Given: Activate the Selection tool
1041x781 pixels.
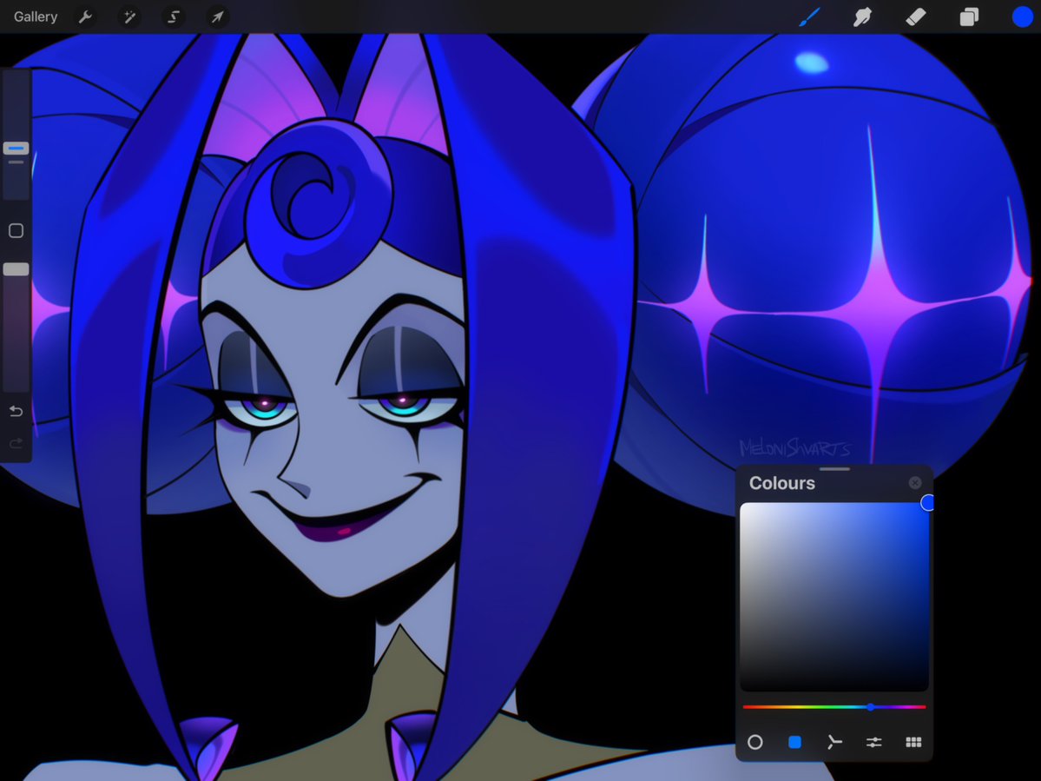Looking at the screenshot, I should click(174, 17).
